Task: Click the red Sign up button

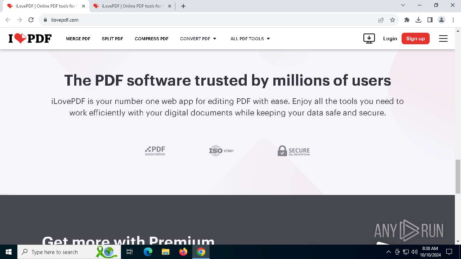Action: click(416, 38)
